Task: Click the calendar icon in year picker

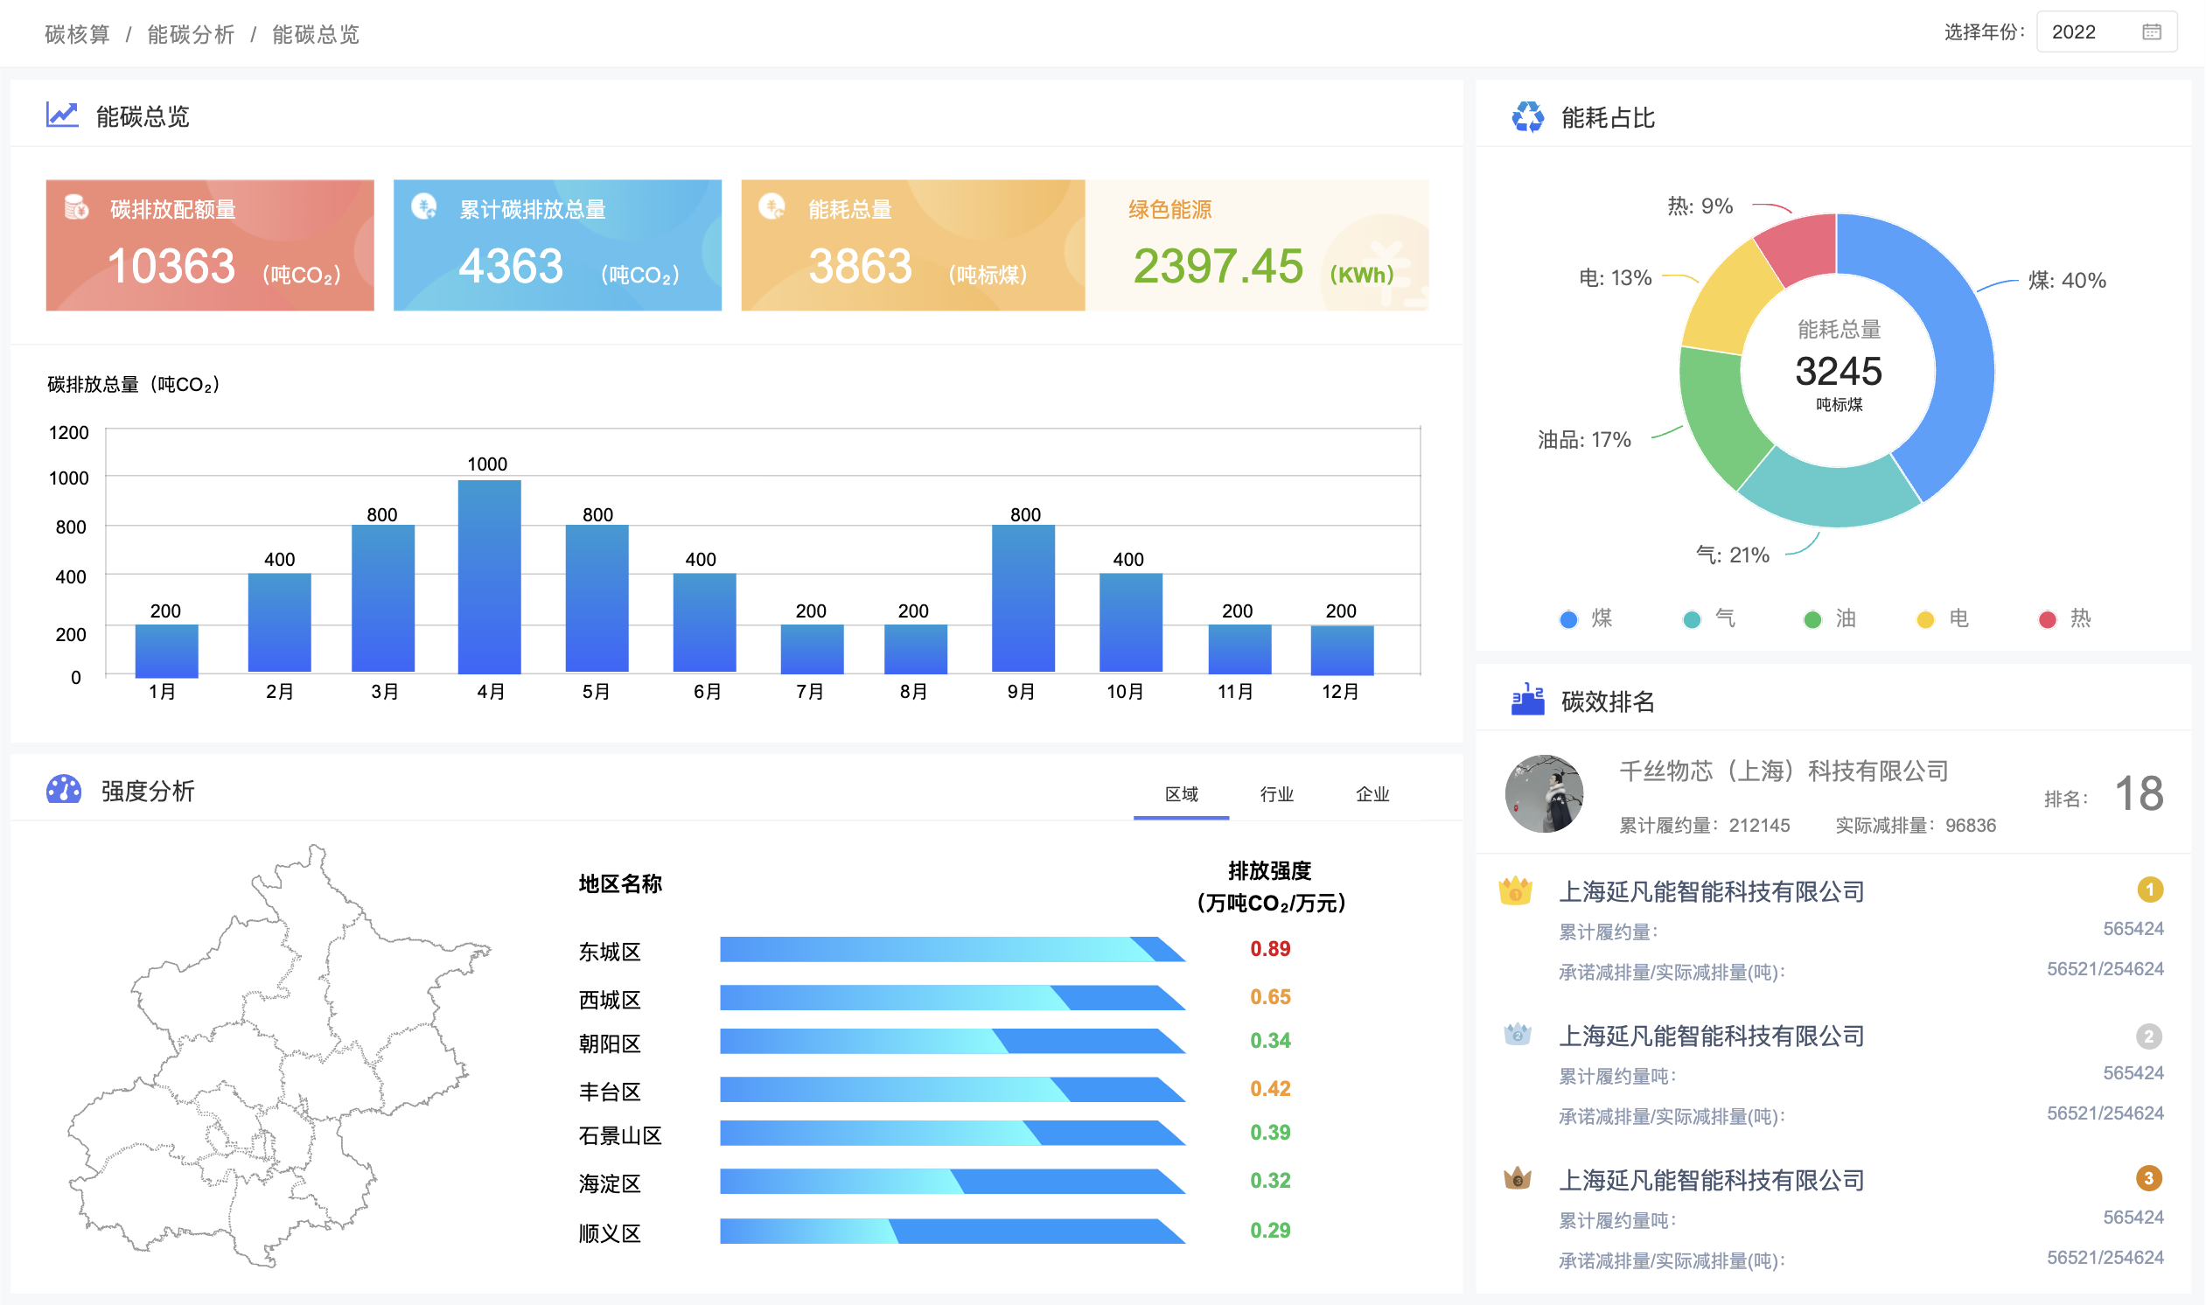Action: coord(2151,32)
